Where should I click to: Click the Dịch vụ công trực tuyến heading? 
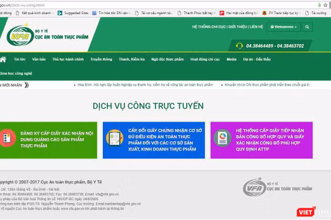coord(148,106)
